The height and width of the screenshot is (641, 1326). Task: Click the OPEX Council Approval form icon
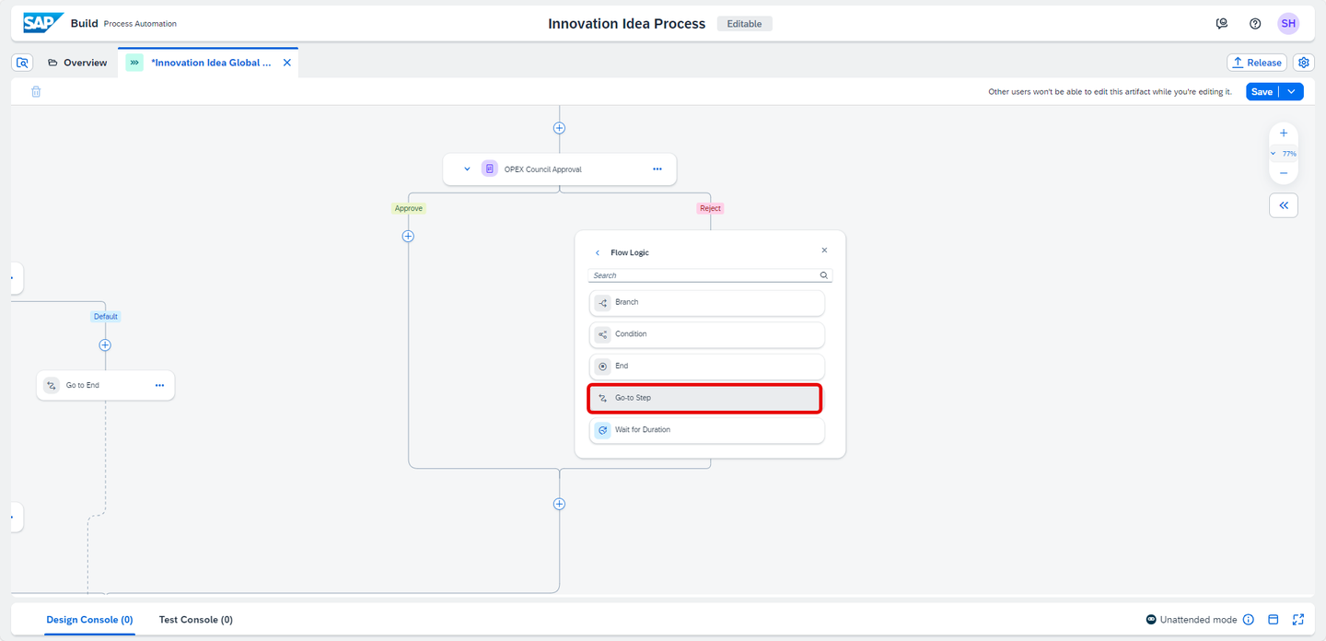489,169
